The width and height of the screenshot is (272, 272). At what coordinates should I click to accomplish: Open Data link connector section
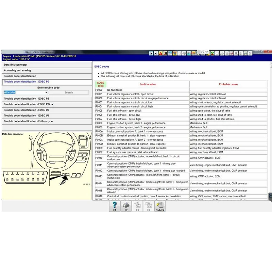(47, 65)
